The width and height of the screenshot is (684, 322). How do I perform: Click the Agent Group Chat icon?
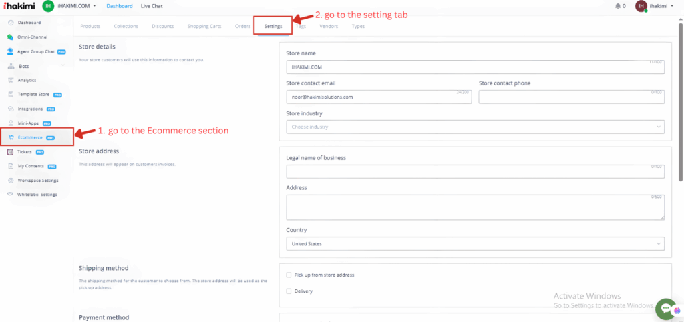coord(11,51)
